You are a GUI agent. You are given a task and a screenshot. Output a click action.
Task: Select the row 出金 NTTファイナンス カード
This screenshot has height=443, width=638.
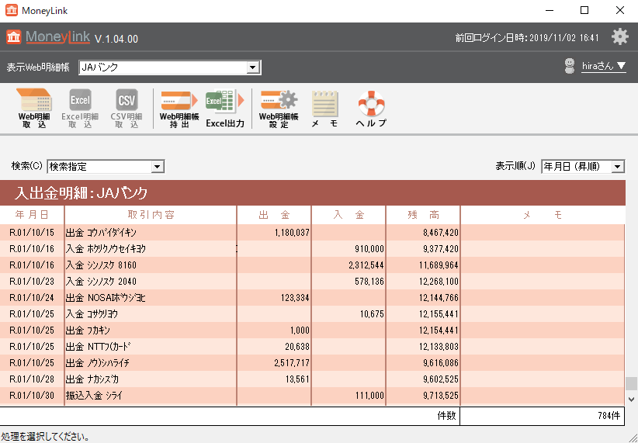312,347
